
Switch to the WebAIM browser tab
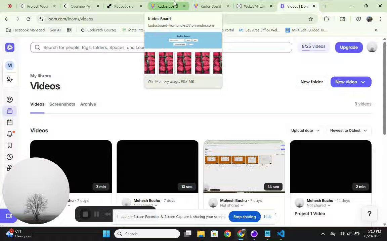(x=254, y=6)
